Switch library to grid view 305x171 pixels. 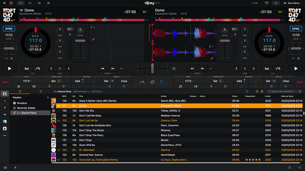[262, 92]
